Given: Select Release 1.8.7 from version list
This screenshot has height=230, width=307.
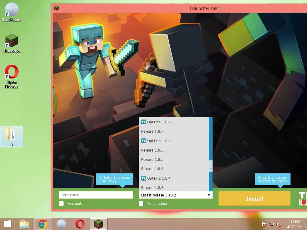Looking at the screenshot, I should click(174, 131).
